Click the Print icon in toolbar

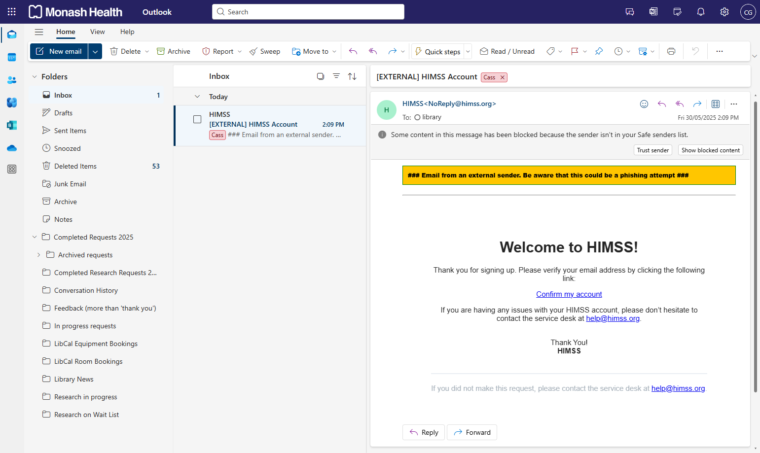click(671, 51)
